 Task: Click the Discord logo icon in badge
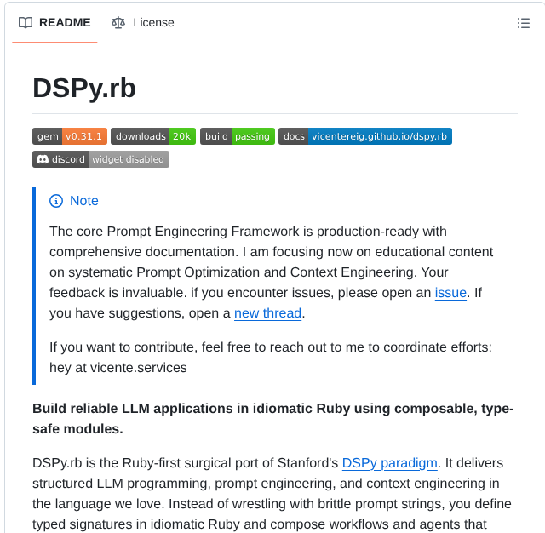coord(43,159)
